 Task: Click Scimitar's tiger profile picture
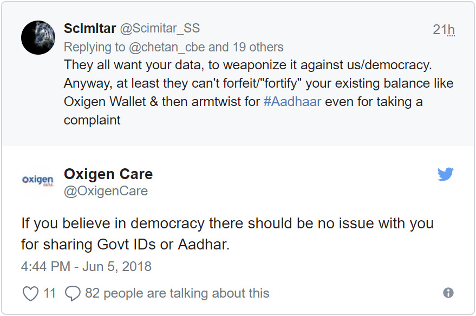pyautogui.click(x=38, y=38)
